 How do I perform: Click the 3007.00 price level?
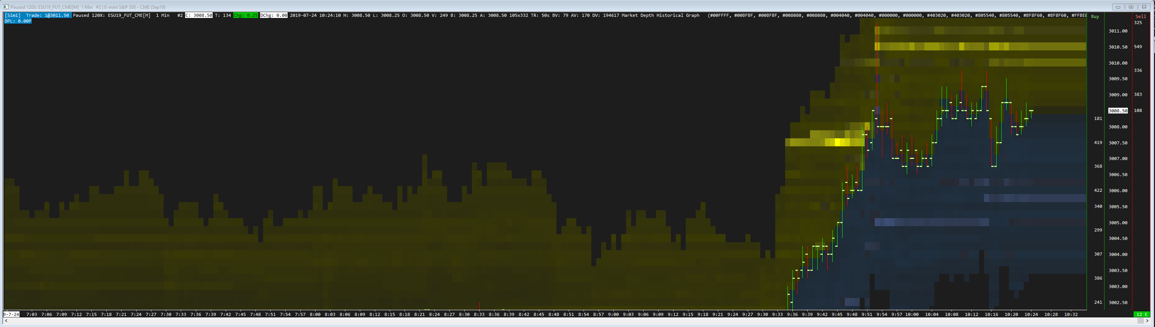click(x=1118, y=159)
